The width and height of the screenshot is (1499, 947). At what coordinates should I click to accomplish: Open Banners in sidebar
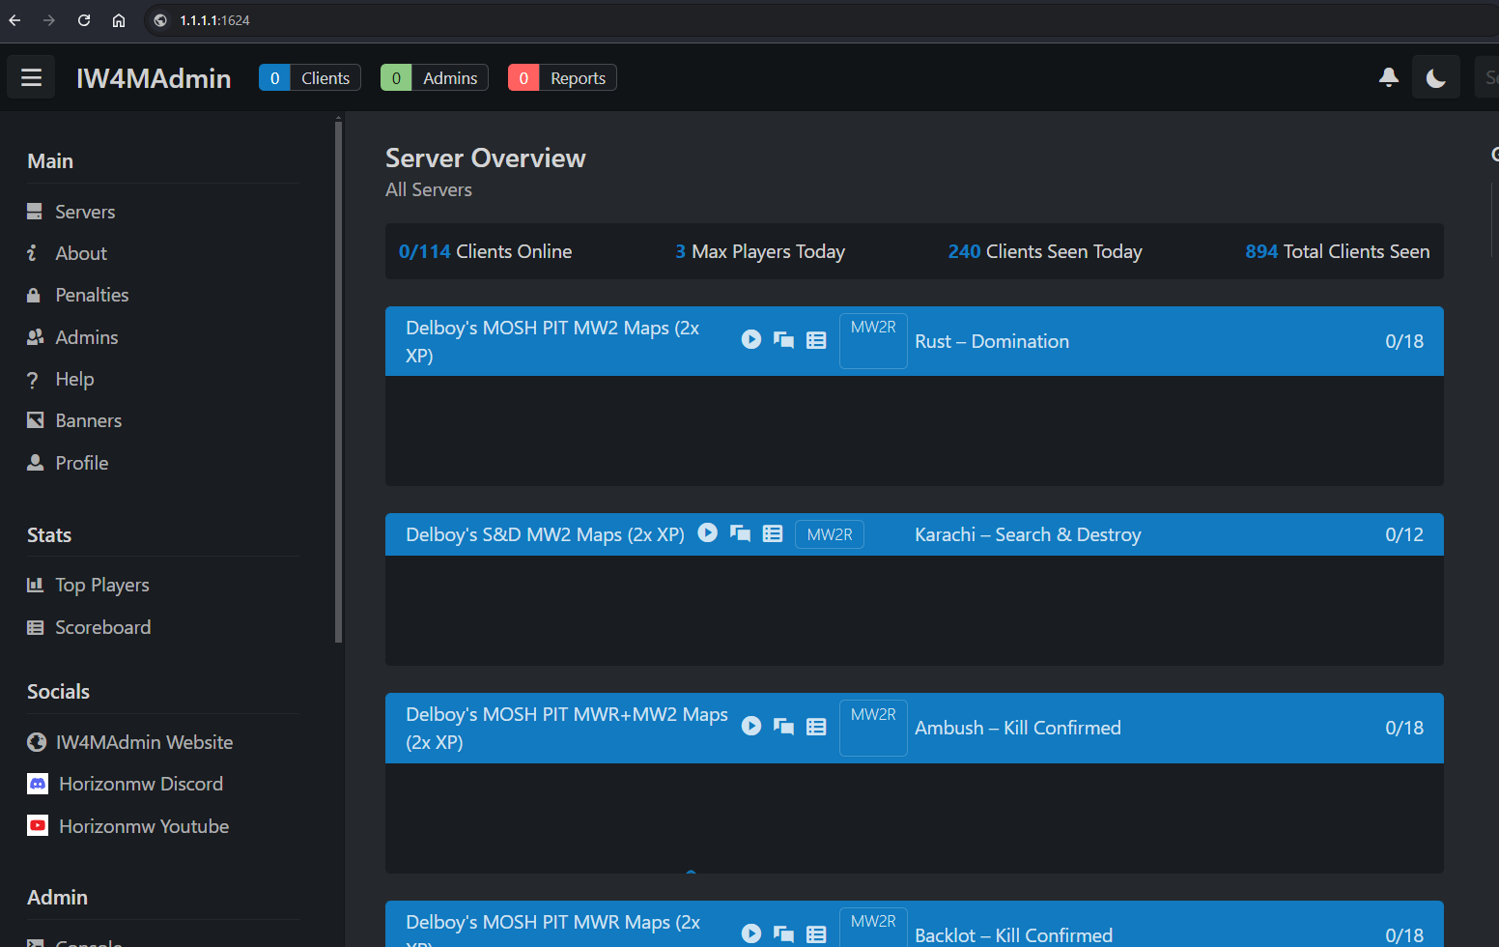tap(89, 420)
